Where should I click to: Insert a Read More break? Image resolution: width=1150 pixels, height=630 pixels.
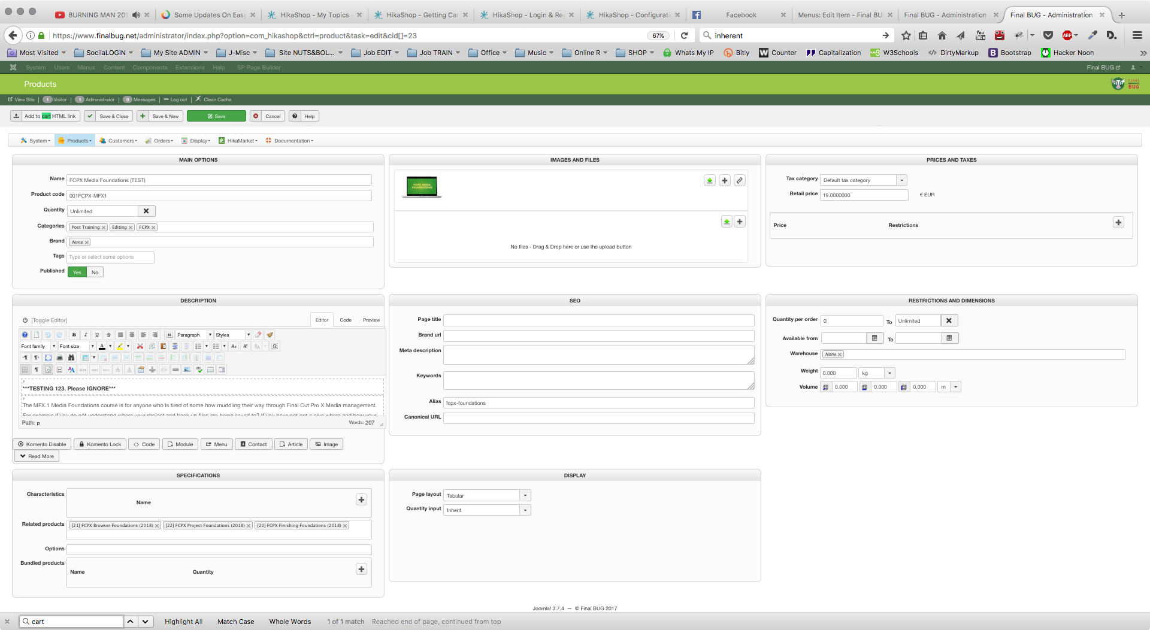click(37, 456)
